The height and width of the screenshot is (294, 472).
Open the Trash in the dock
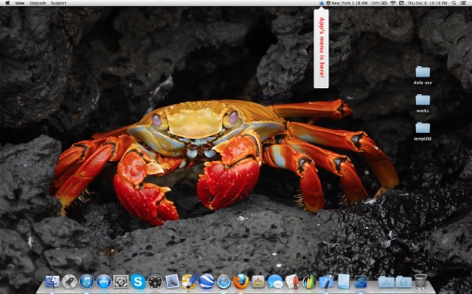coord(421,281)
